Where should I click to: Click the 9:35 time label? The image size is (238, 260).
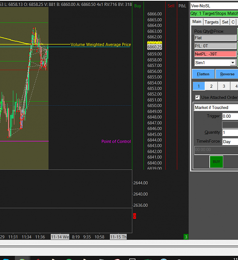(87, 237)
